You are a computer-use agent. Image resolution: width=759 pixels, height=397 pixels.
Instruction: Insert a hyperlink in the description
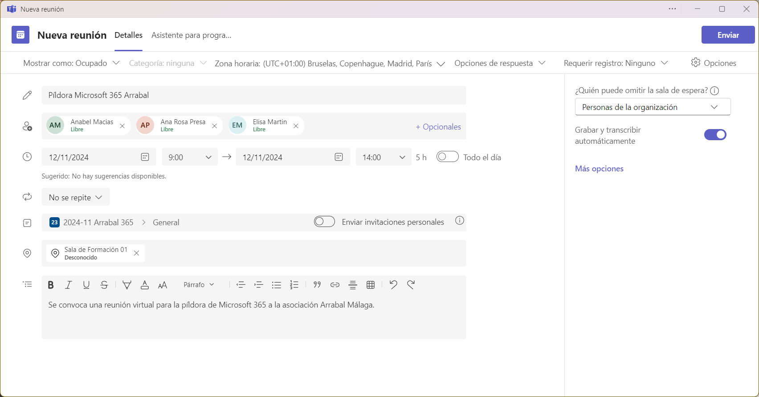[335, 285]
